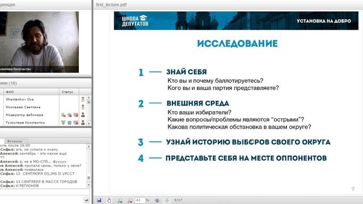
Task: Click the first_lecture.pdf document tab
Action: 111,5
